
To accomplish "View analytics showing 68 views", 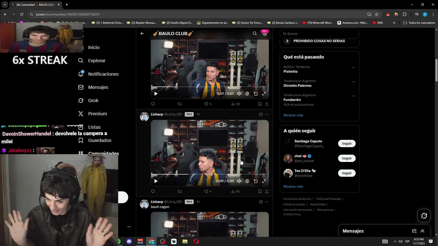I will point(235,104).
